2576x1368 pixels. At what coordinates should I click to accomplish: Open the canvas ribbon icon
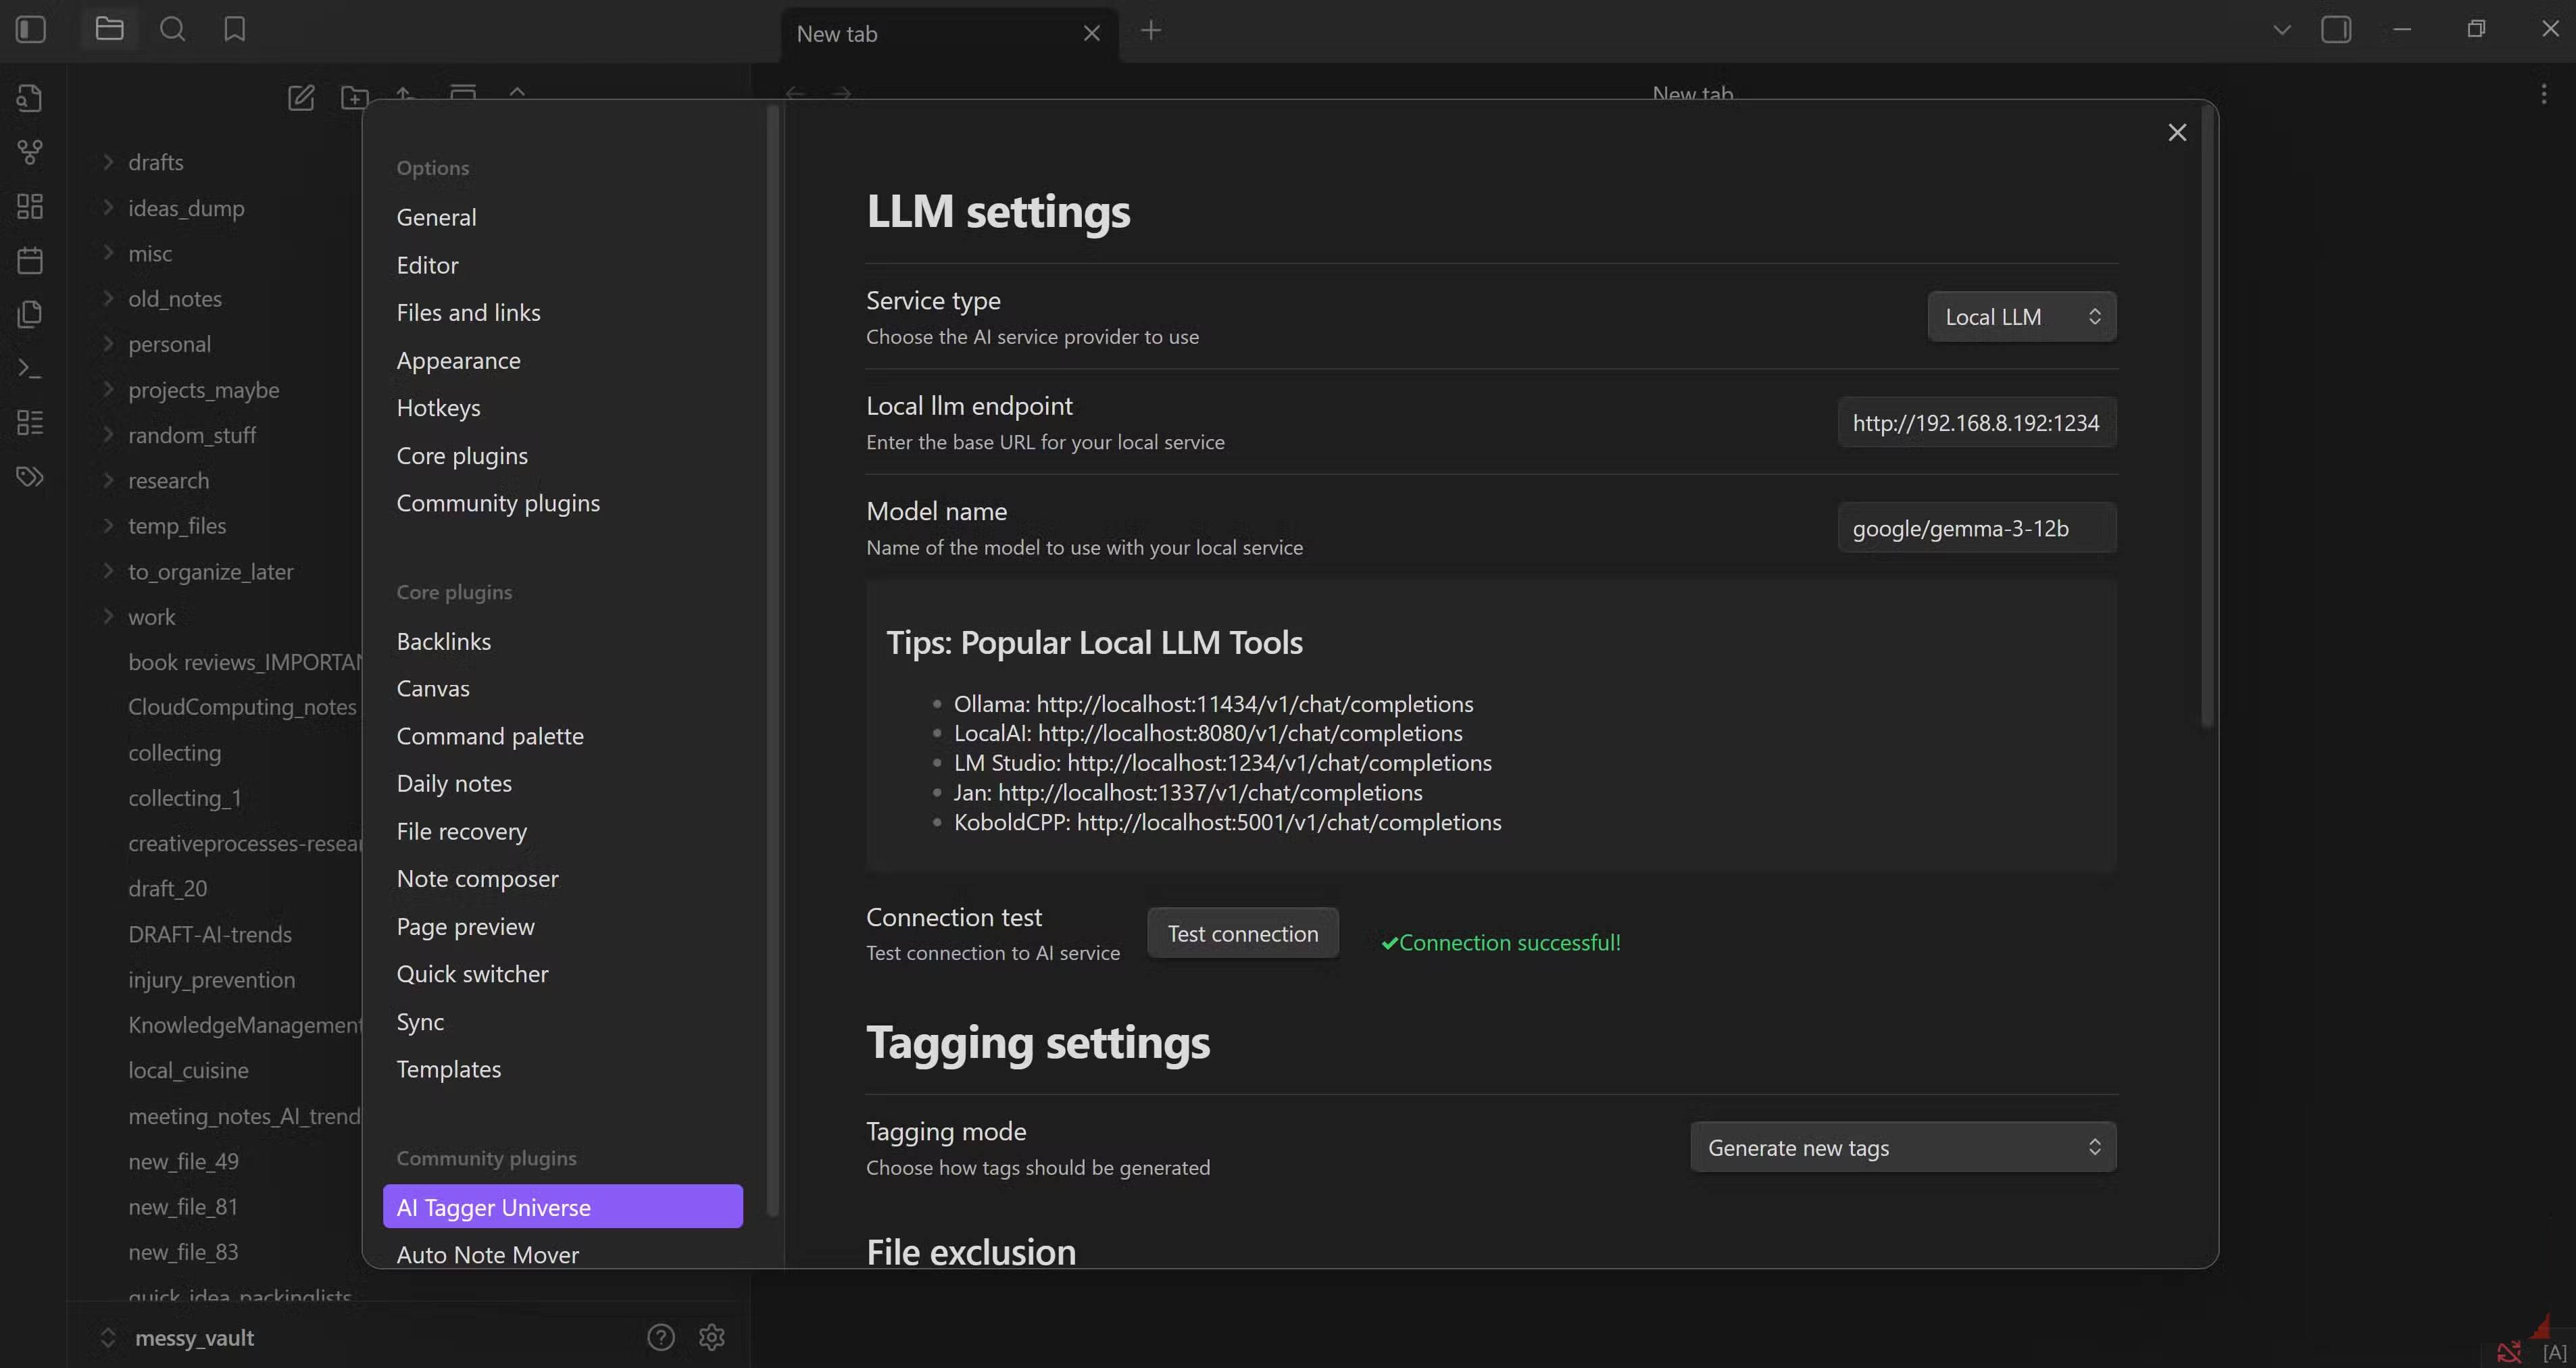point(30,206)
